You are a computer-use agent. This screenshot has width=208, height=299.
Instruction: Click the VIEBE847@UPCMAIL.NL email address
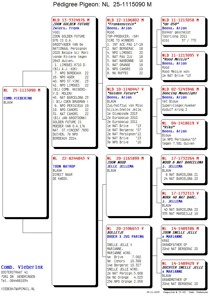click(x=18, y=289)
